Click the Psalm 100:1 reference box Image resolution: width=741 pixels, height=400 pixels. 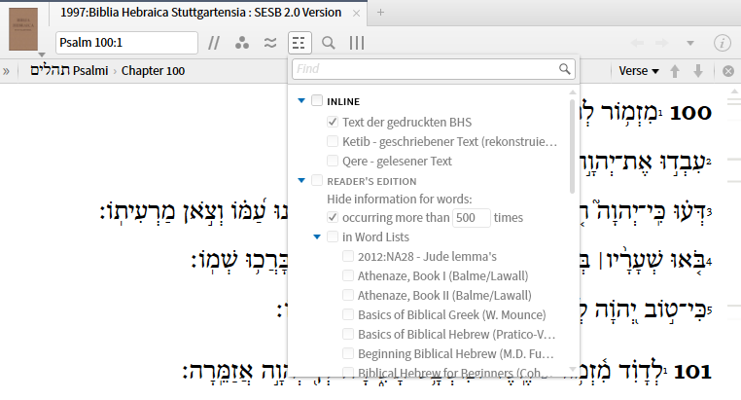(x=126, y=43)
